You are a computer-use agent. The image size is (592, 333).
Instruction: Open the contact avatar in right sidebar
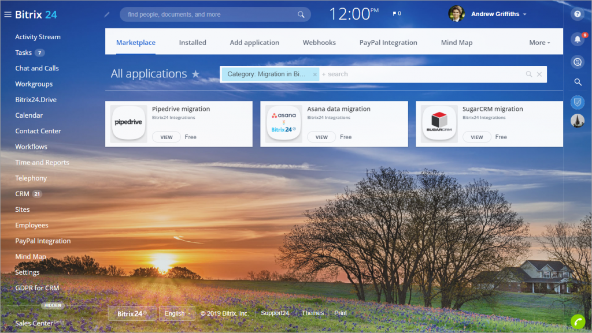coord(578,121)
